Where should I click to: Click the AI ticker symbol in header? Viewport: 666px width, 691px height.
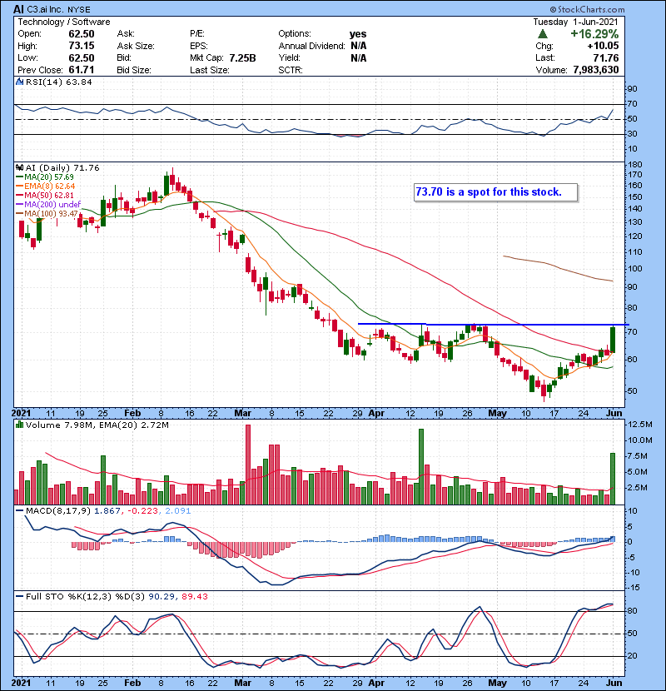(18, 9)
